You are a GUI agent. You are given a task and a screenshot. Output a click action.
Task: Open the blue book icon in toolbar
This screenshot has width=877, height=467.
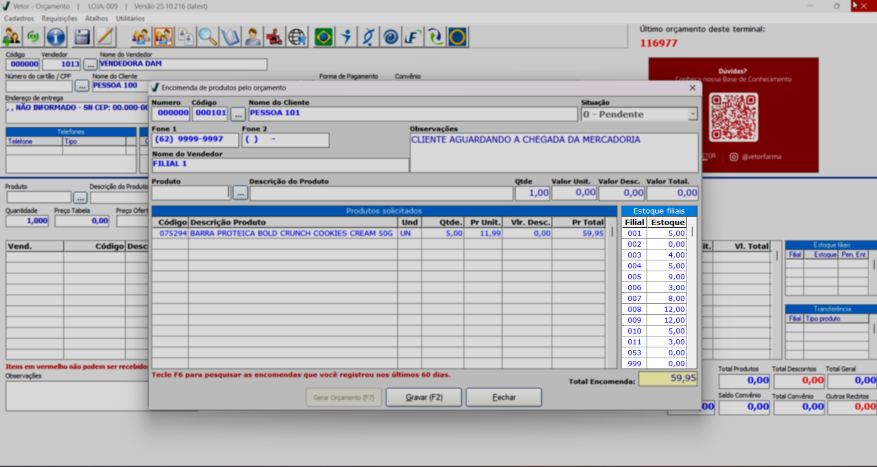point(230,37)
